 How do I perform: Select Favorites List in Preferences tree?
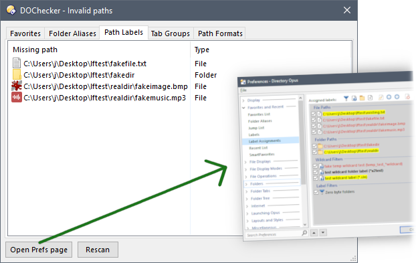pyautogui.click(x=259, y=114)
